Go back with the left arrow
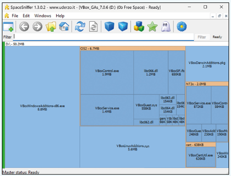The width and height of the screenshot is (231, 176). pyautogui.click(x=24, y=26)
